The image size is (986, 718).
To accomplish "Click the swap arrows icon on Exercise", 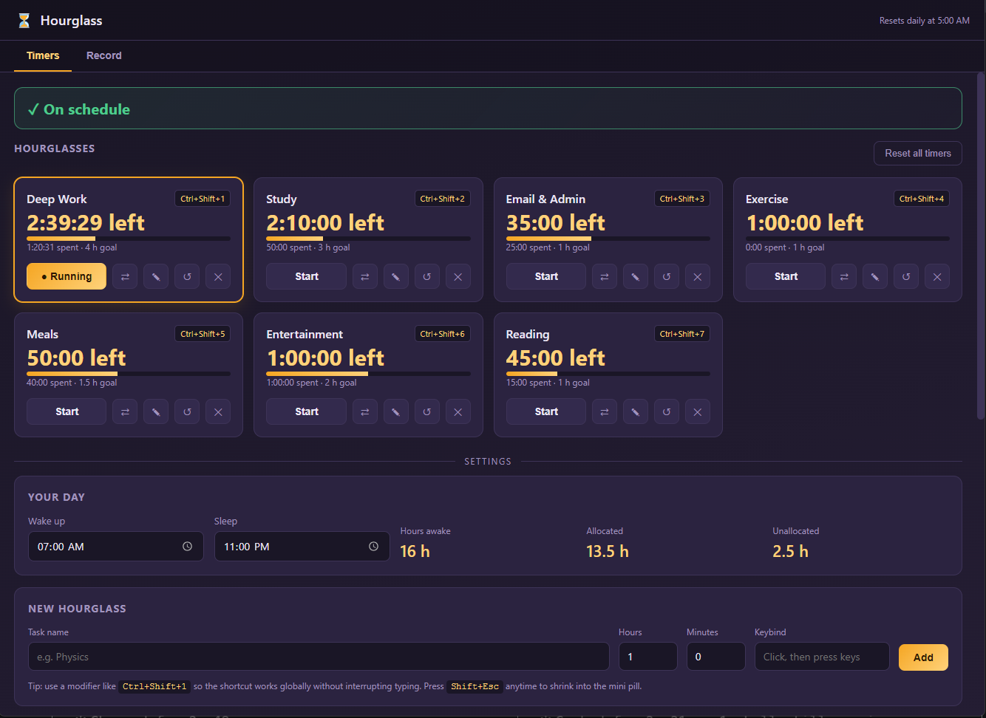I will pyautogui.click(x=843, y=277).
